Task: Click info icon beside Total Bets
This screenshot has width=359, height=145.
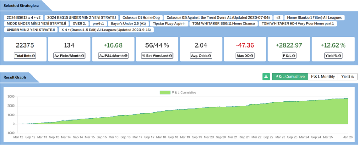Action: (x=34, y=56)
